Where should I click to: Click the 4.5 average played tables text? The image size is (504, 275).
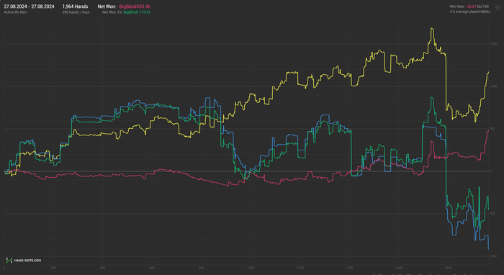tap(470, 12)
